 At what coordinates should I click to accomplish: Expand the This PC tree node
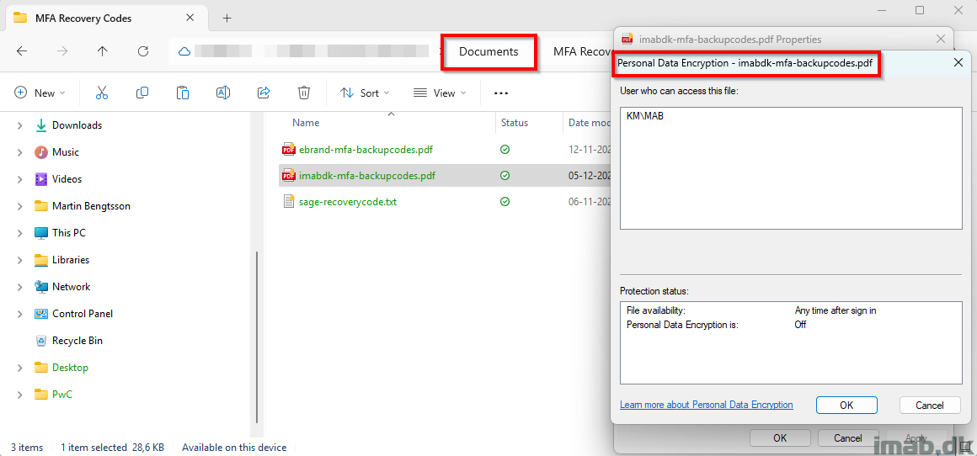20,233
